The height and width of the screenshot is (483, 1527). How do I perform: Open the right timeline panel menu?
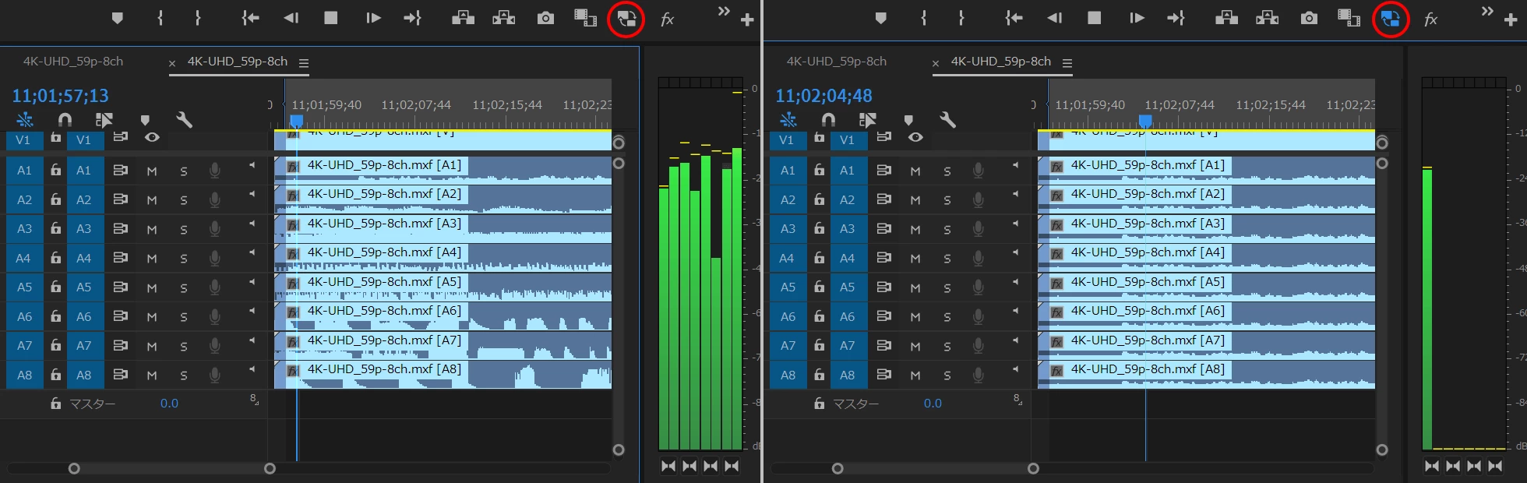(x=1067, y=63)
